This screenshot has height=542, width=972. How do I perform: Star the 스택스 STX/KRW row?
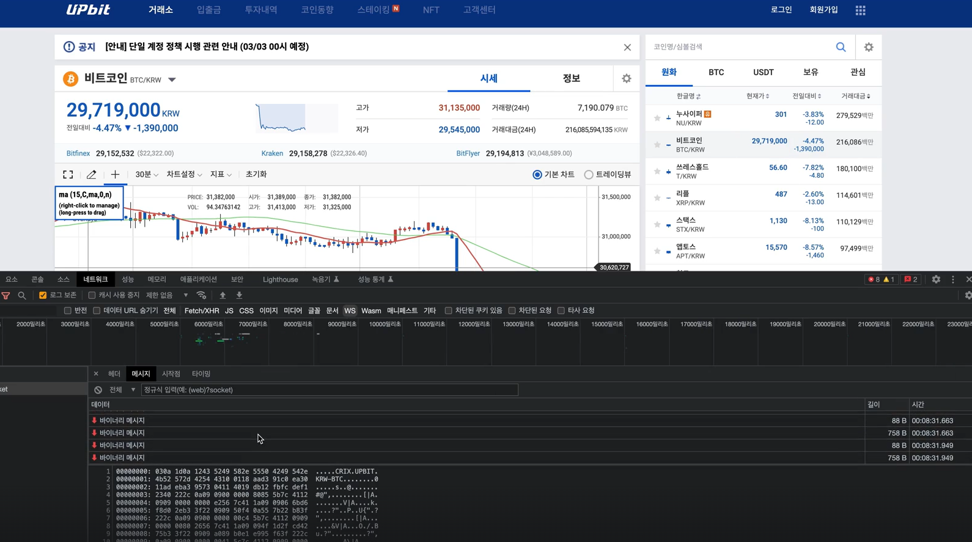click(657, 224)
